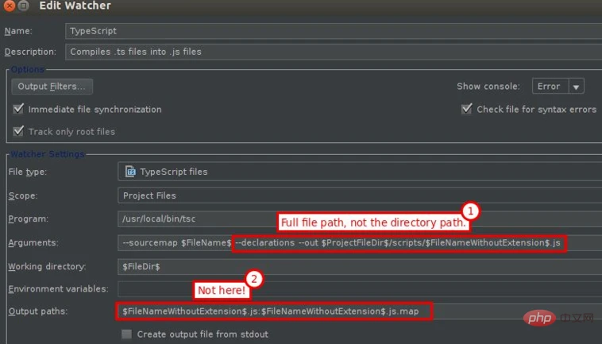
Task: Disable Track only root files
Action: (x=18, y=131)
